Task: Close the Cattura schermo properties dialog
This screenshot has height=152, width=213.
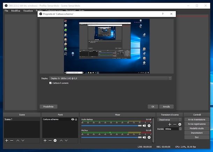Action: pos(171,14)
